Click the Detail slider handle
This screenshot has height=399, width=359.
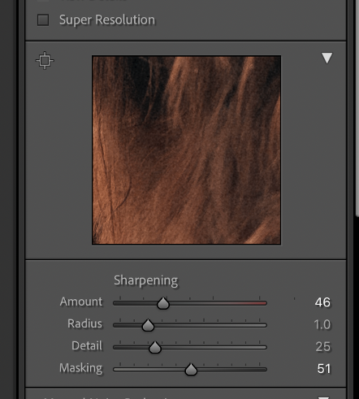point(155,347)
